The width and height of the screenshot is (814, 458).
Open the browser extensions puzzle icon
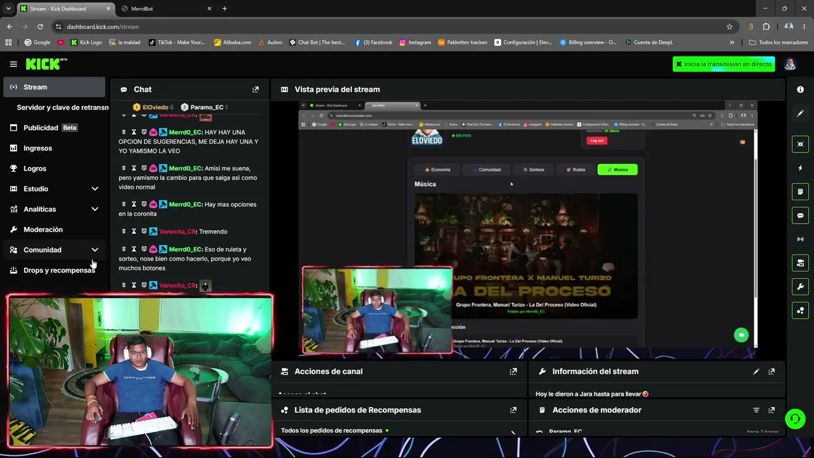tap(766, 27)
